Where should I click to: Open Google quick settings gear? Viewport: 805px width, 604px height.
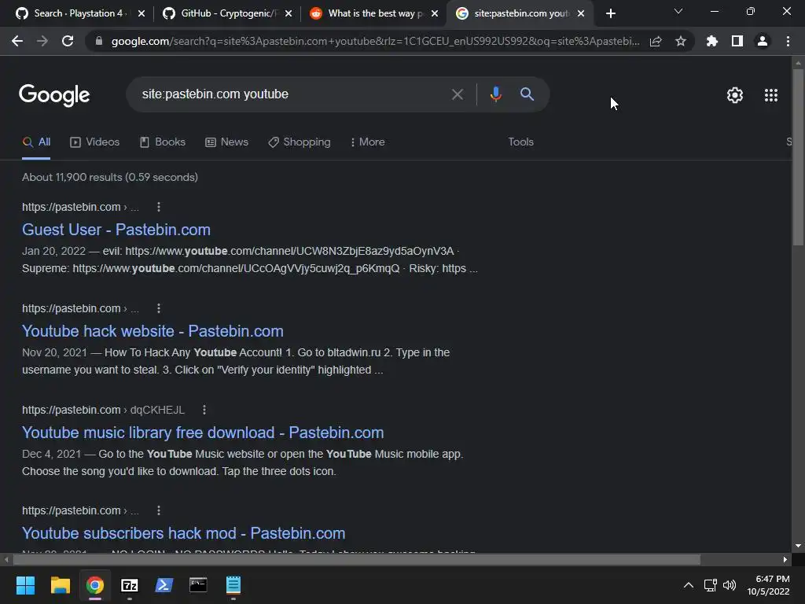735,95
